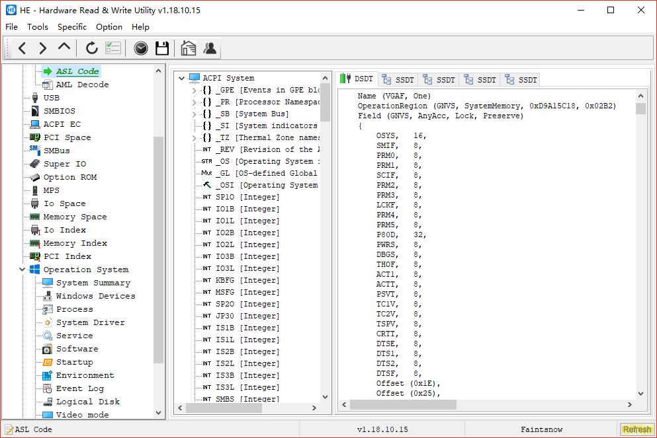The width and height of the screenshot is (657, 438).
Task: Click the code pane horizontal scrollbar thumb
Action: 403,404
